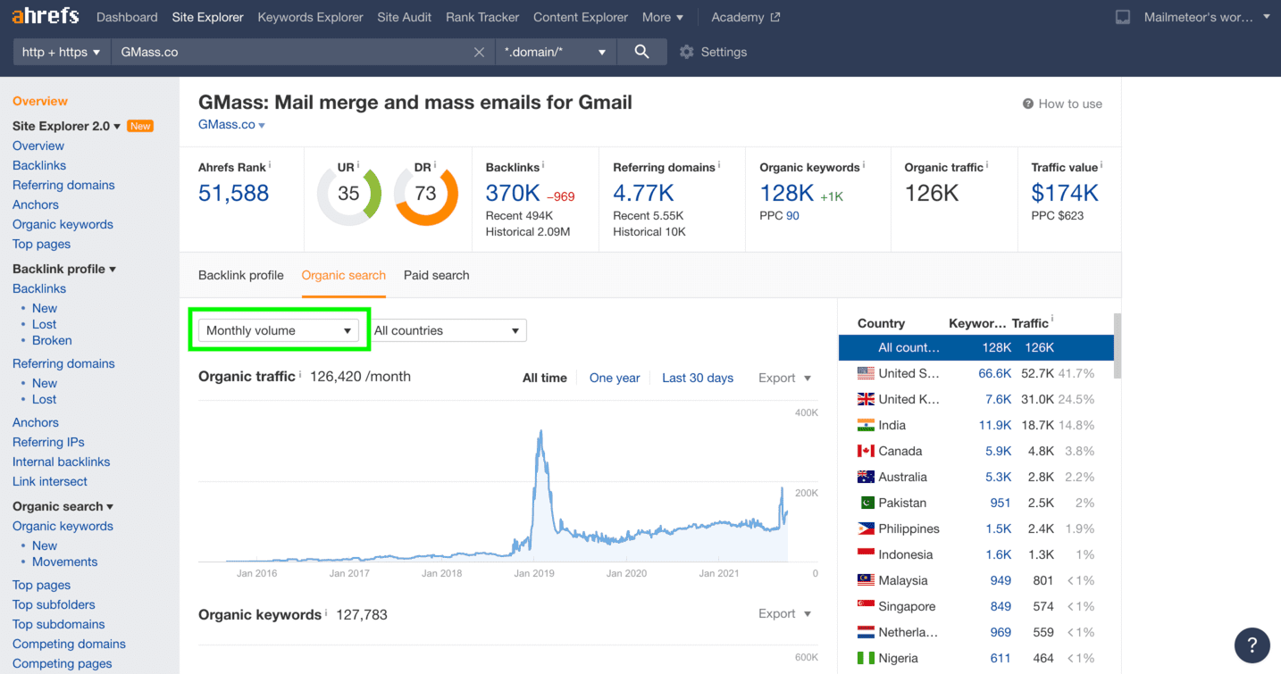1281x674 pixels.
Task: Click the country table scrollbar
Action: pos(1118,346)
